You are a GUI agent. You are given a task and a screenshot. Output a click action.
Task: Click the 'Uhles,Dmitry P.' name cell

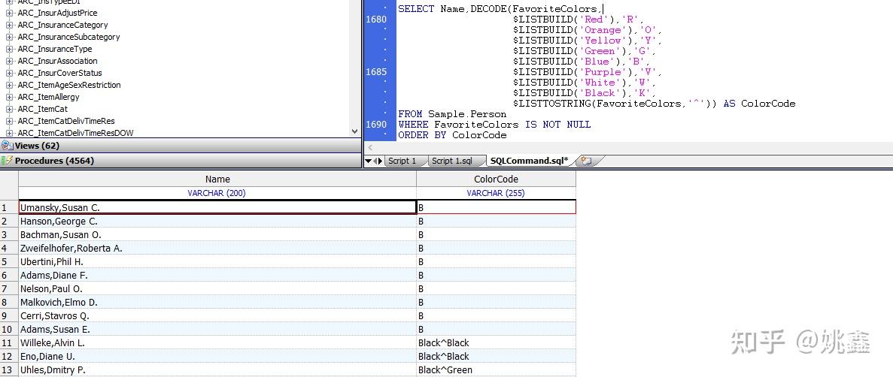217,370
